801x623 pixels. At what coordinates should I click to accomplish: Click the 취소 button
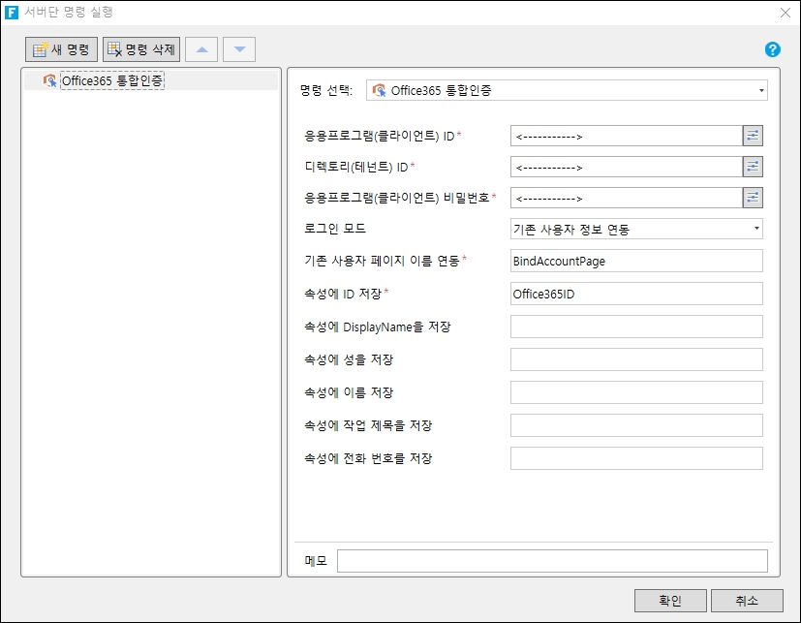[x=747, y=601]
